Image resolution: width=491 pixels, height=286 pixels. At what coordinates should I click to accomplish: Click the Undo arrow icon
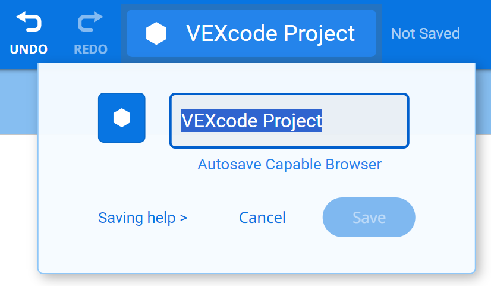point(29,22)
